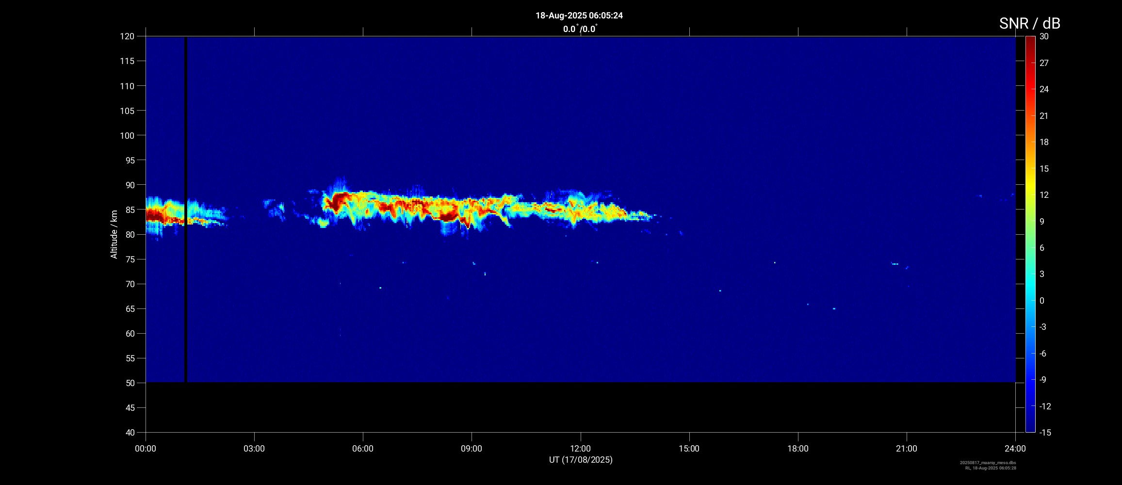Click the 'SNR / dB' colorbar title
Screen dimensions: 1122x485
click(1029, 23)
